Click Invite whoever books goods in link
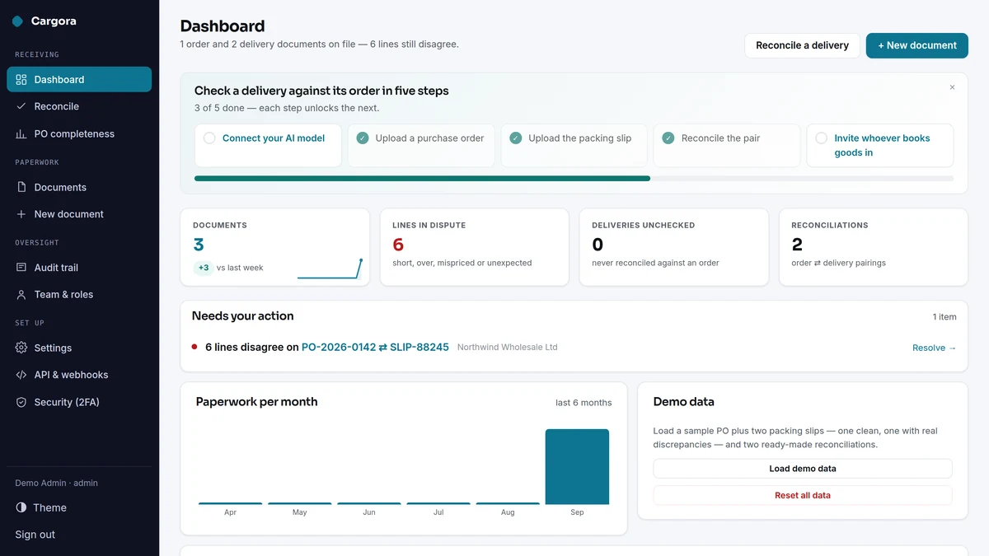Image resolution: width=989 pixels, height=556 pixels. [882, 145]
